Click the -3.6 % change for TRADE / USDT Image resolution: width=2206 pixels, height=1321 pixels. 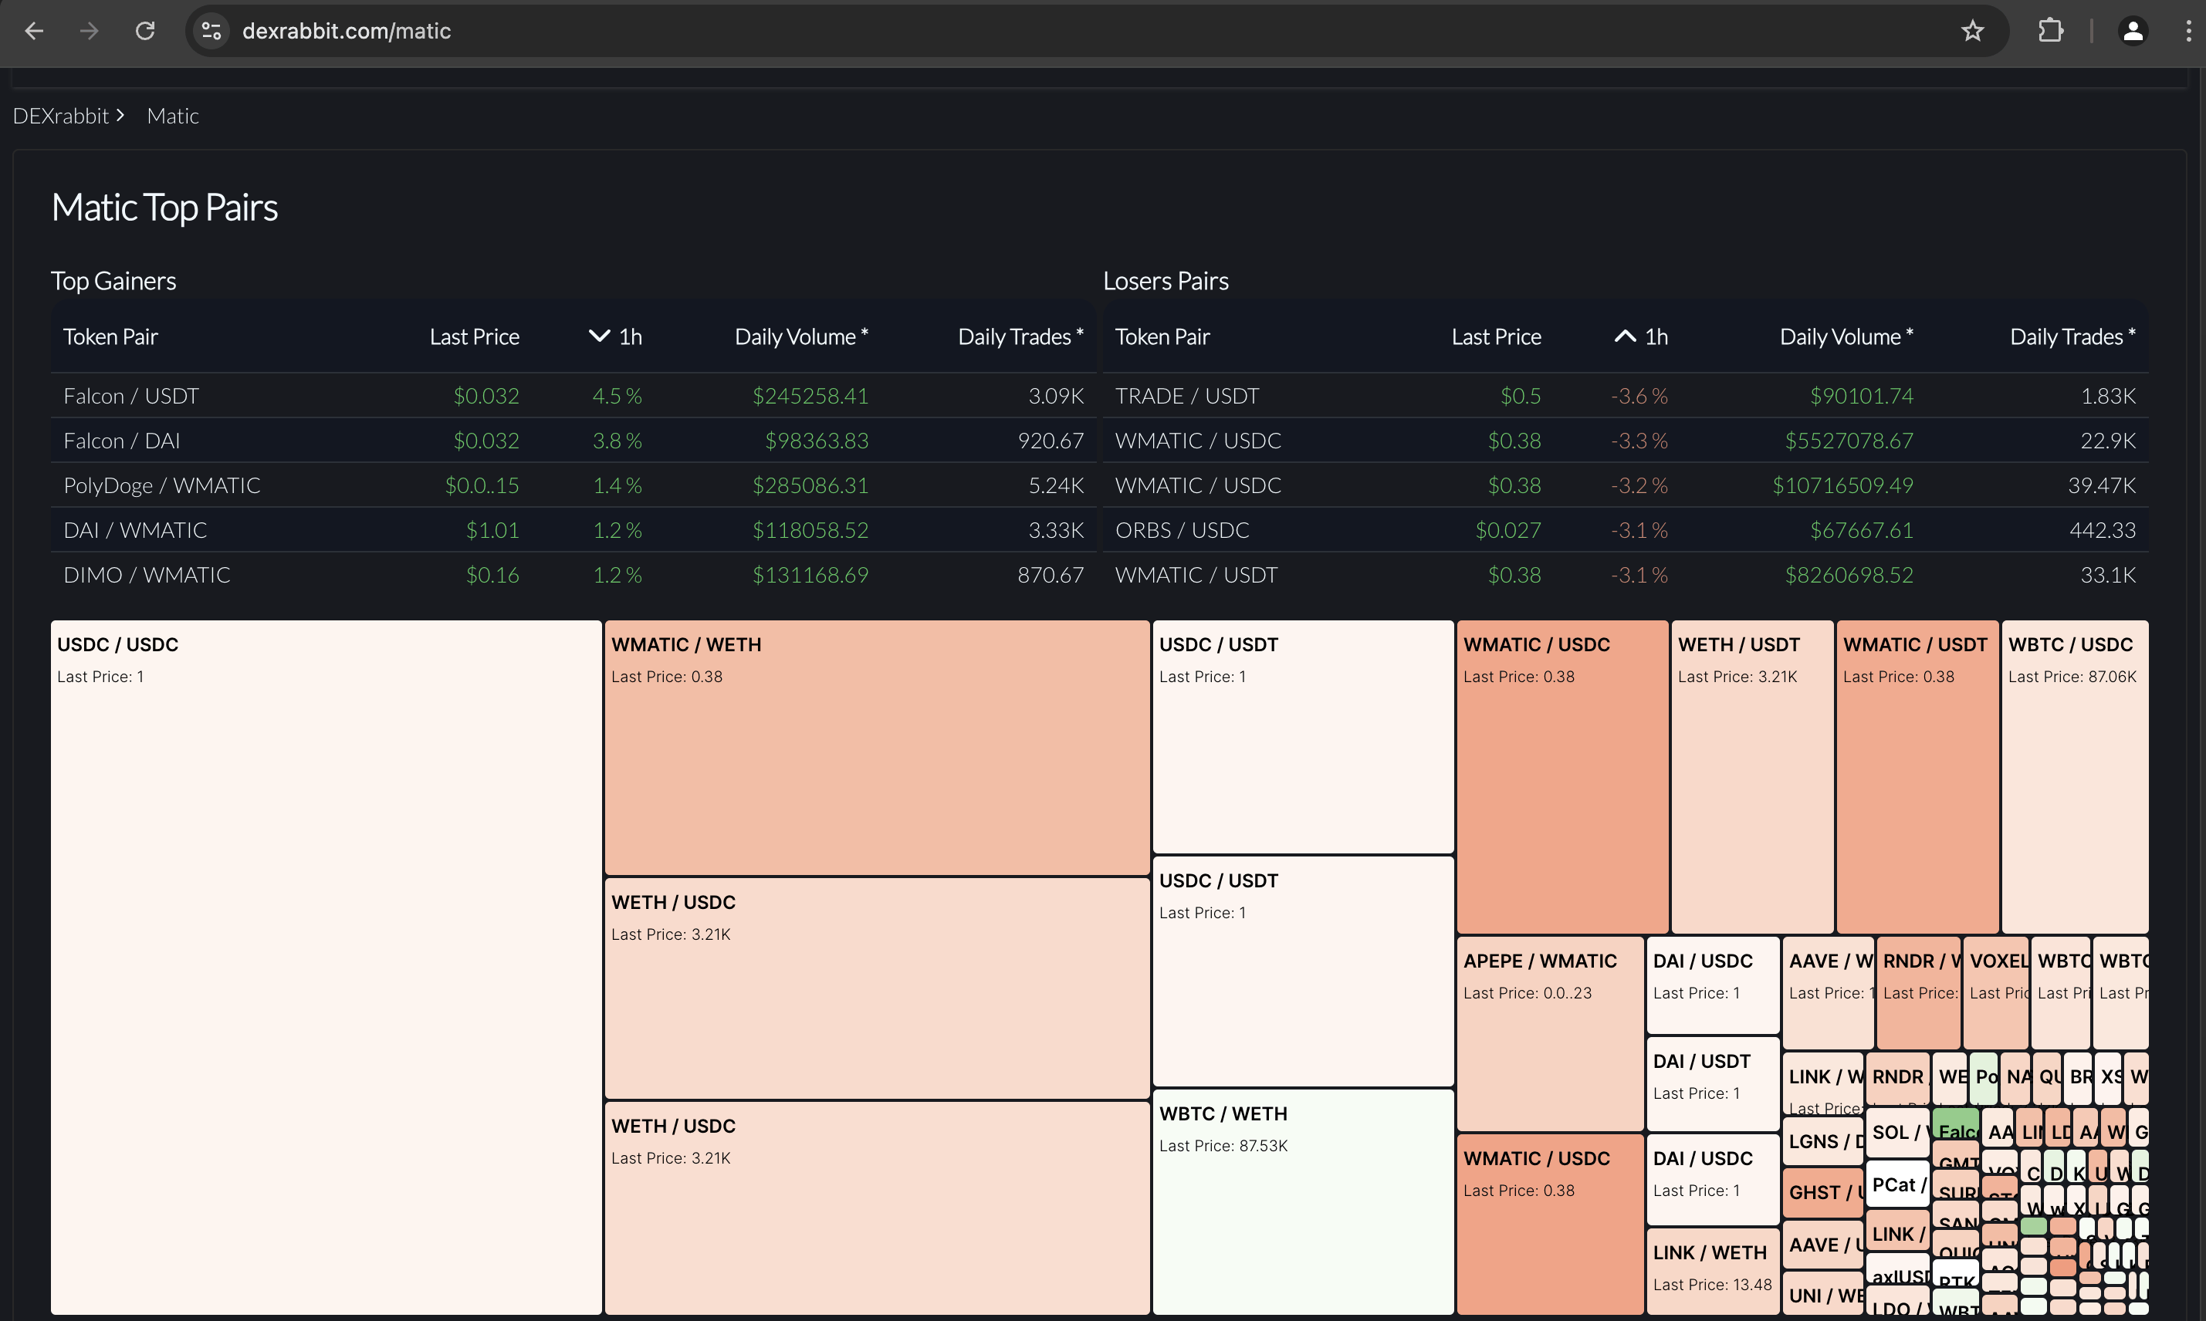pos(1639,396)
